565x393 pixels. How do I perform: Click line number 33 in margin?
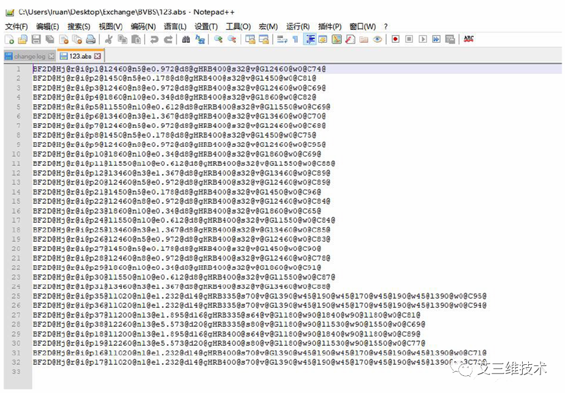pyautogui.click(x=16, y=372)
